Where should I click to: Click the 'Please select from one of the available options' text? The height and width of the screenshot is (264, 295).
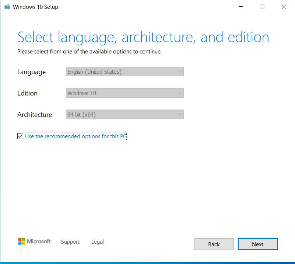(x=89, y=52)
